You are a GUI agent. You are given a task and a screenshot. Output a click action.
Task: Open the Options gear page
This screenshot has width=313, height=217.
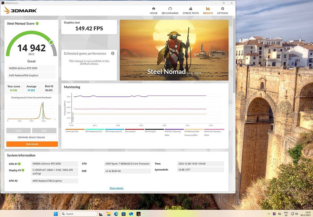click(x=223, y=11)
